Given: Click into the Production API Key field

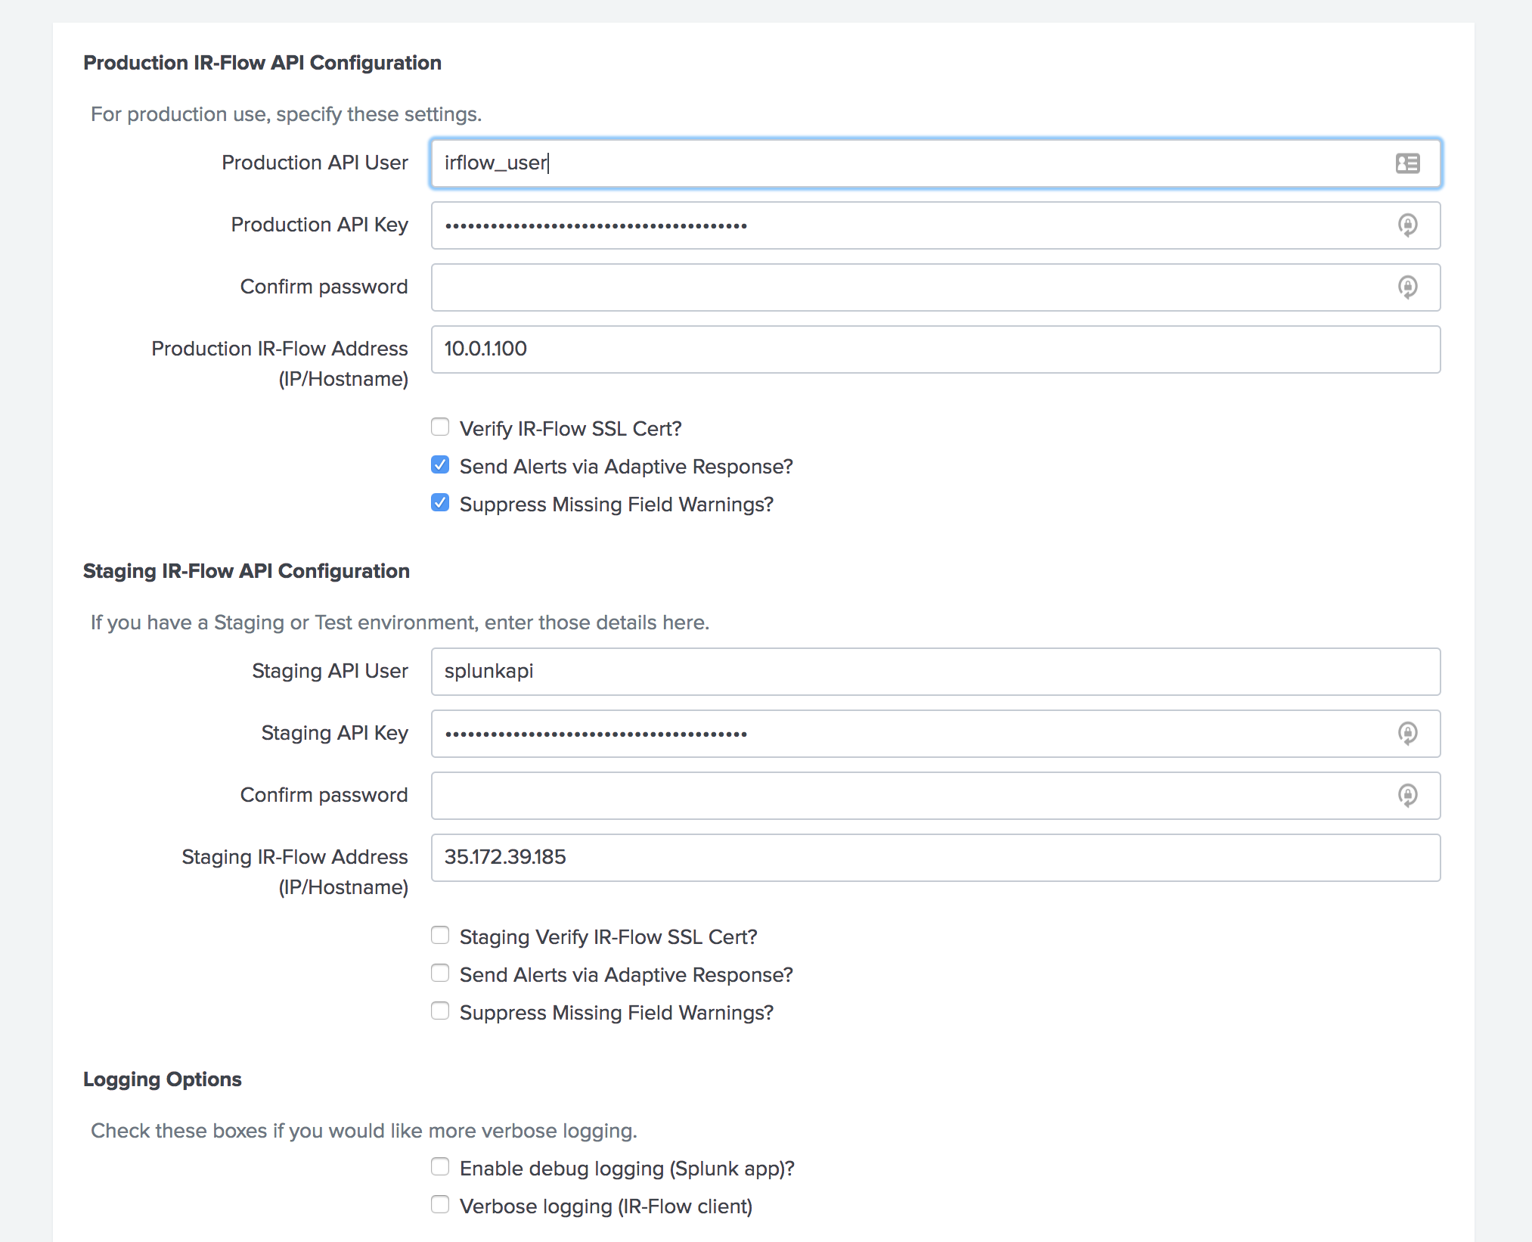Looking at the screenshot, I should [x=907, y=225].
